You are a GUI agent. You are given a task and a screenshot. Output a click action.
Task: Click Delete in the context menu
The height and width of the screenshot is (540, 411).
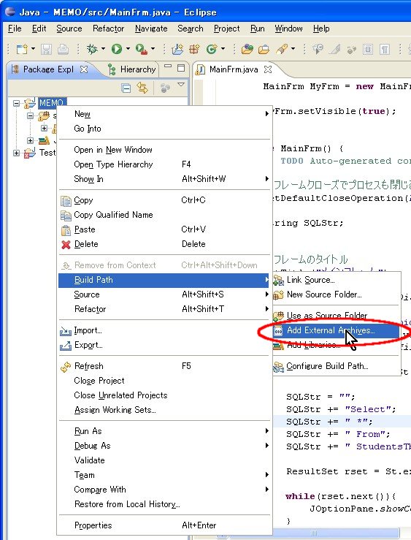pyautogui.click(x=164, y=244)
